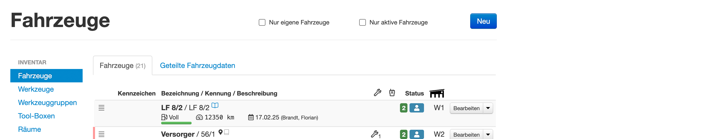Viewport: 723px width, 139px height.
Task: Toggle Nur aktive Fahrzeuge checkbox
Action: click(362, 22)
